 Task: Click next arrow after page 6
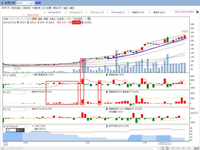[x=22, y=148]
